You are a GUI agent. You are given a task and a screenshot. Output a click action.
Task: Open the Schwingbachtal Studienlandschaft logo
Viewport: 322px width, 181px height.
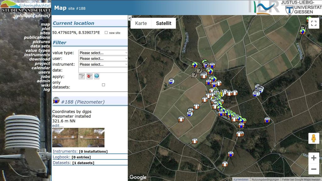click(25, 7)
